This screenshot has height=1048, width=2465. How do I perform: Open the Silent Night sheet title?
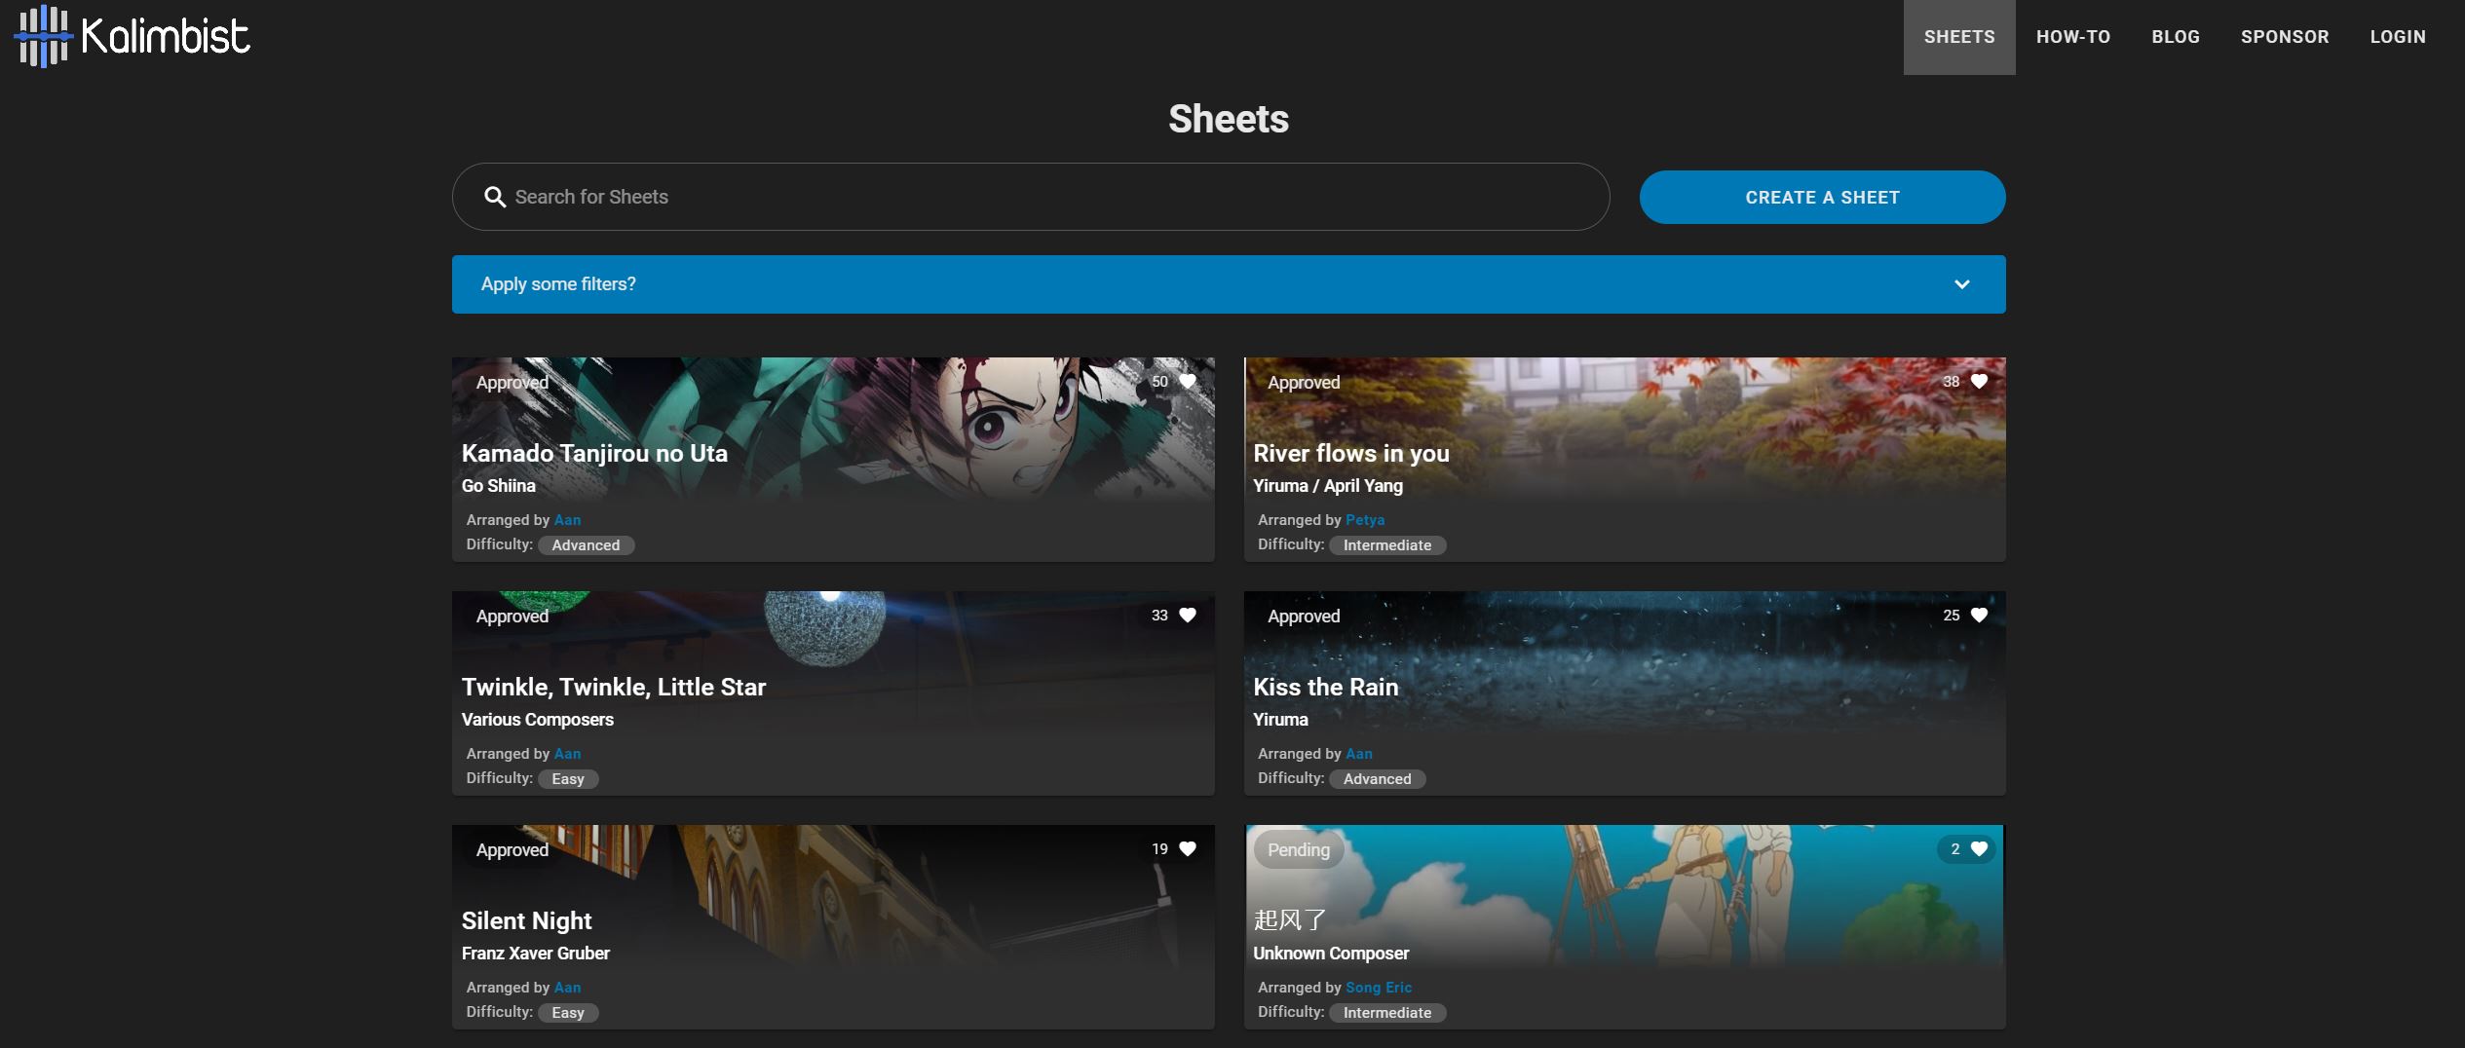click(527, 920)
